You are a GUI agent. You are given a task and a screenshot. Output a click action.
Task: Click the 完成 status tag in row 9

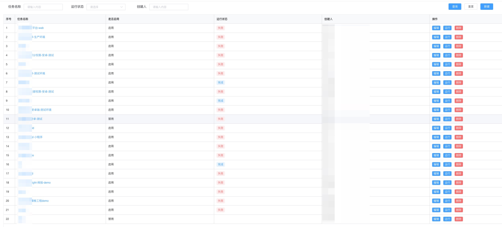tap(220, 100)
